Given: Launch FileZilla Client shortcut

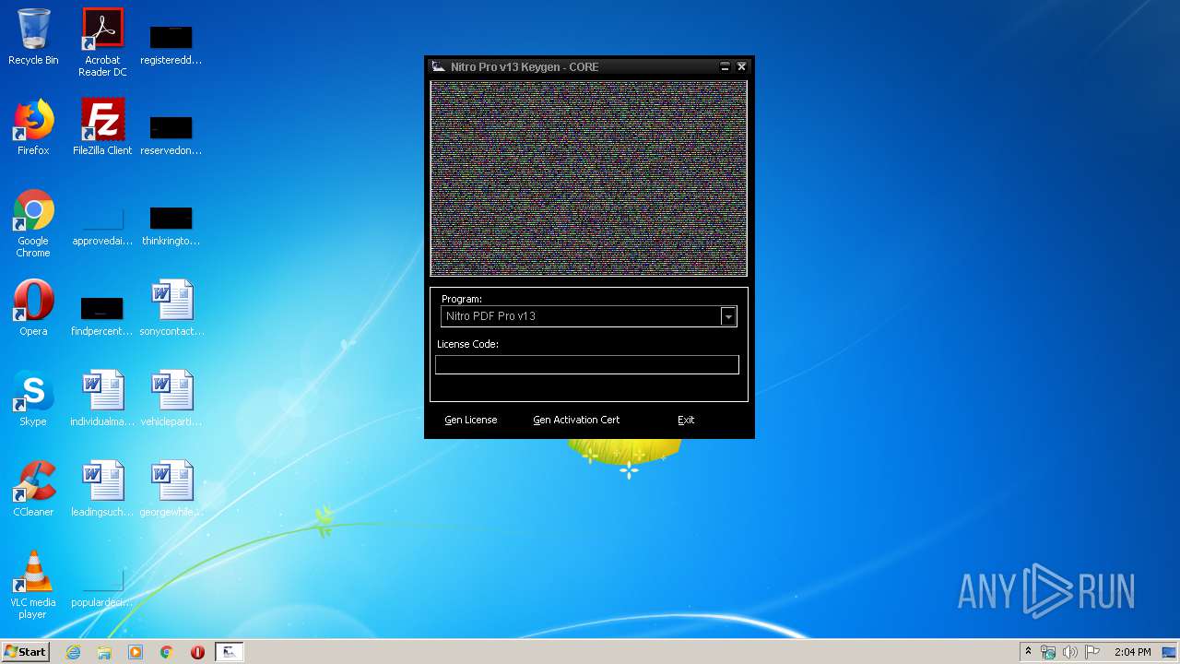Looking at the screenshot, I should coord(102,127).
